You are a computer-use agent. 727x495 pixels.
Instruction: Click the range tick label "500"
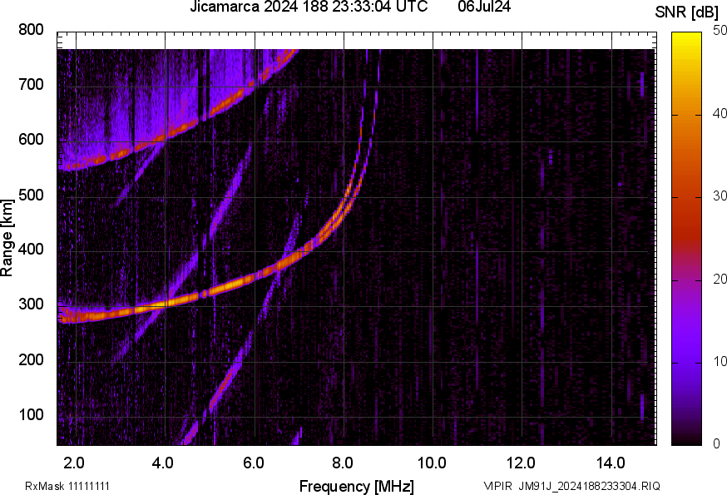31,195
